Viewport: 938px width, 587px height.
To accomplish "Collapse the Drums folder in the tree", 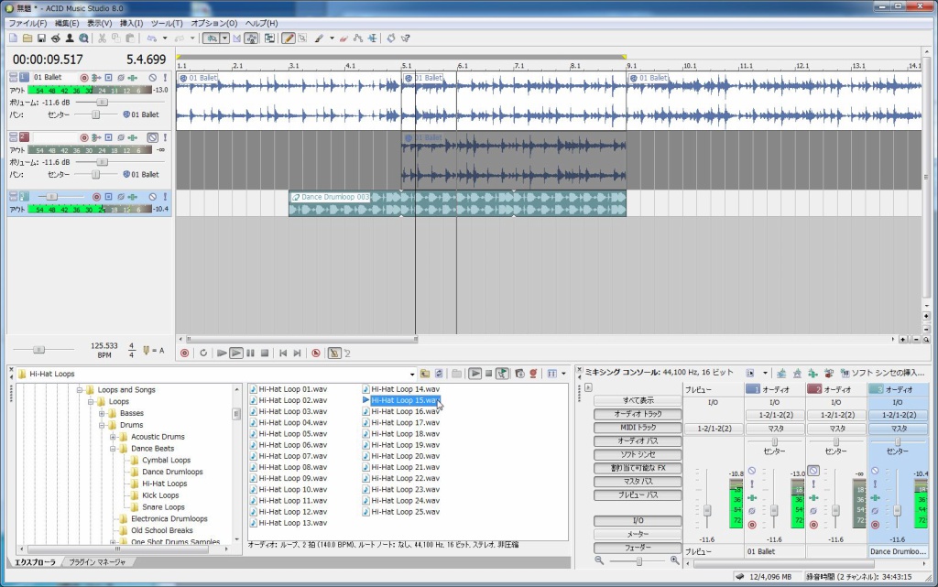I will [x=102, y=425].
